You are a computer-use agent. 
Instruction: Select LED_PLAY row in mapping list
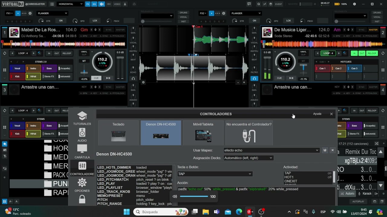135,184
